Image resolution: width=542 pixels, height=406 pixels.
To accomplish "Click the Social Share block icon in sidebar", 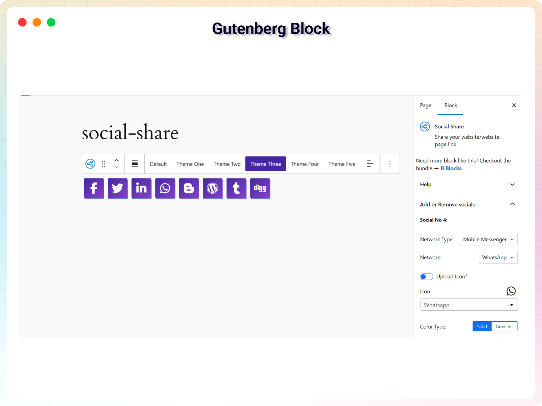I will click(425, 126).
